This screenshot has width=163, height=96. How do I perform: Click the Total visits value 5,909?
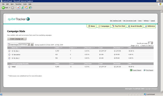click(57, 67)
